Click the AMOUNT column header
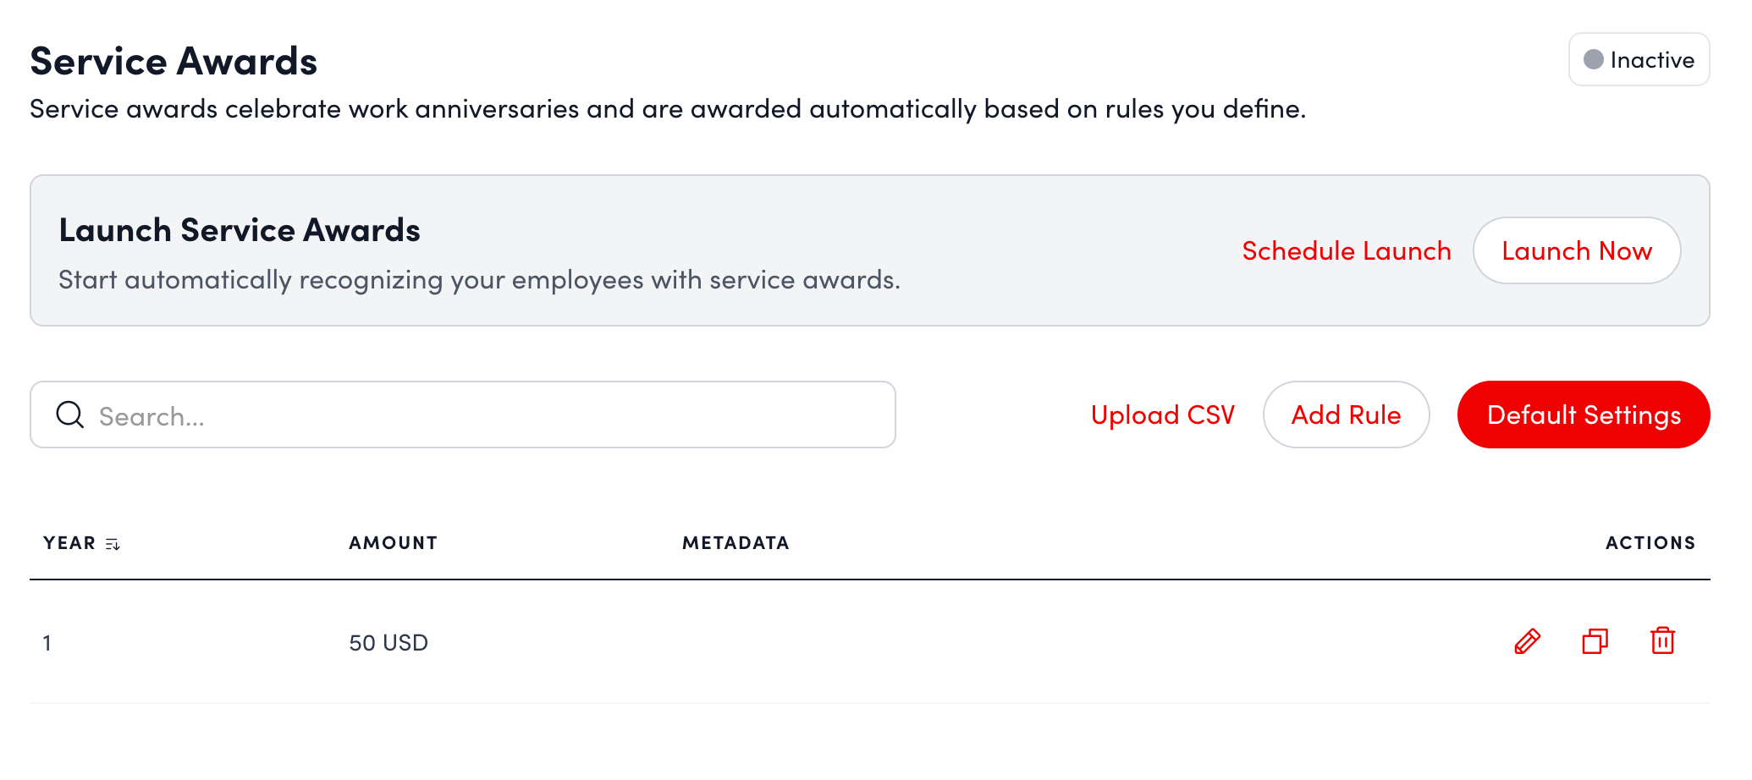 click(x=393, y=543)
